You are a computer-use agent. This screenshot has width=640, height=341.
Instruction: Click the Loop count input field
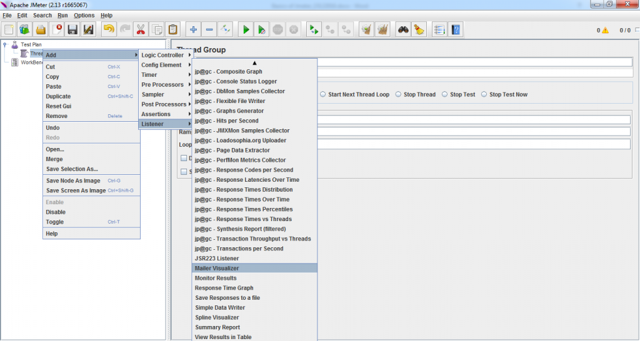[474, 144]
